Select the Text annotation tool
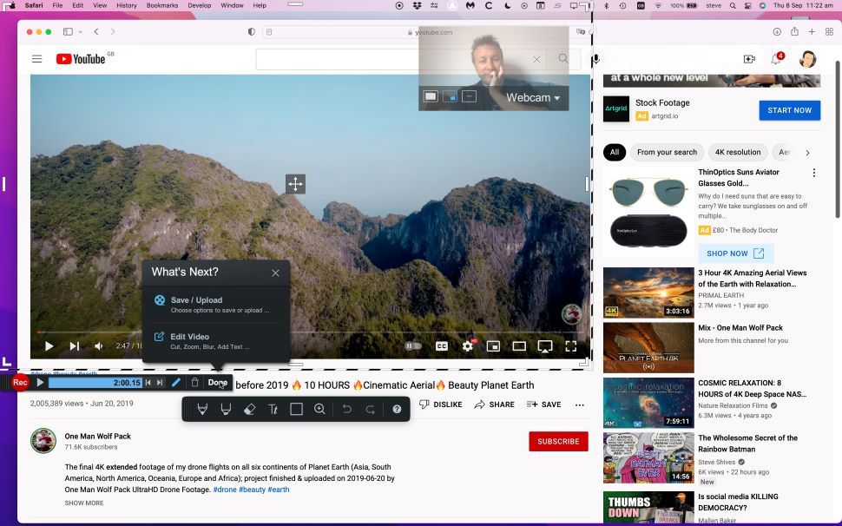842x526 pixels. click(x=273, y=409)
